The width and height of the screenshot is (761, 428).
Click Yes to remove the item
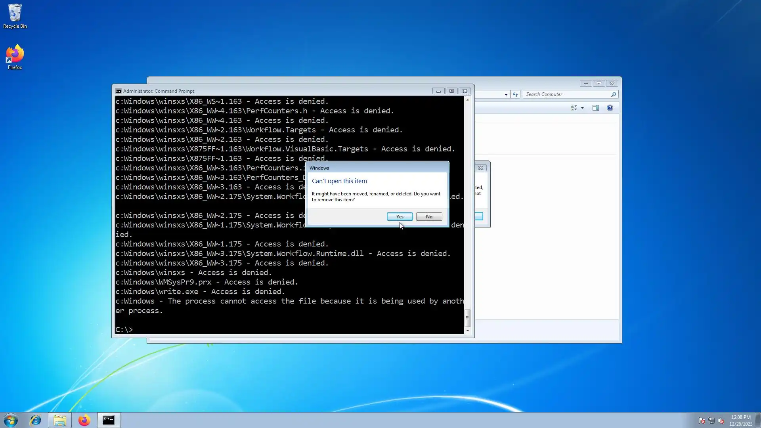click(400, 217)
